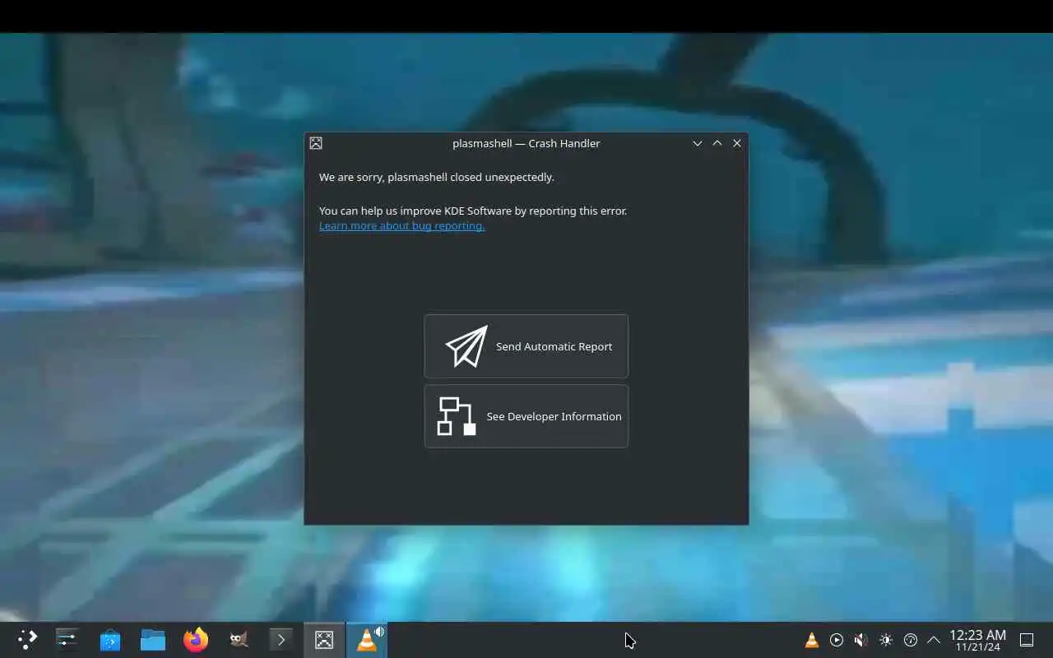Open media player tray indicator

837,640
